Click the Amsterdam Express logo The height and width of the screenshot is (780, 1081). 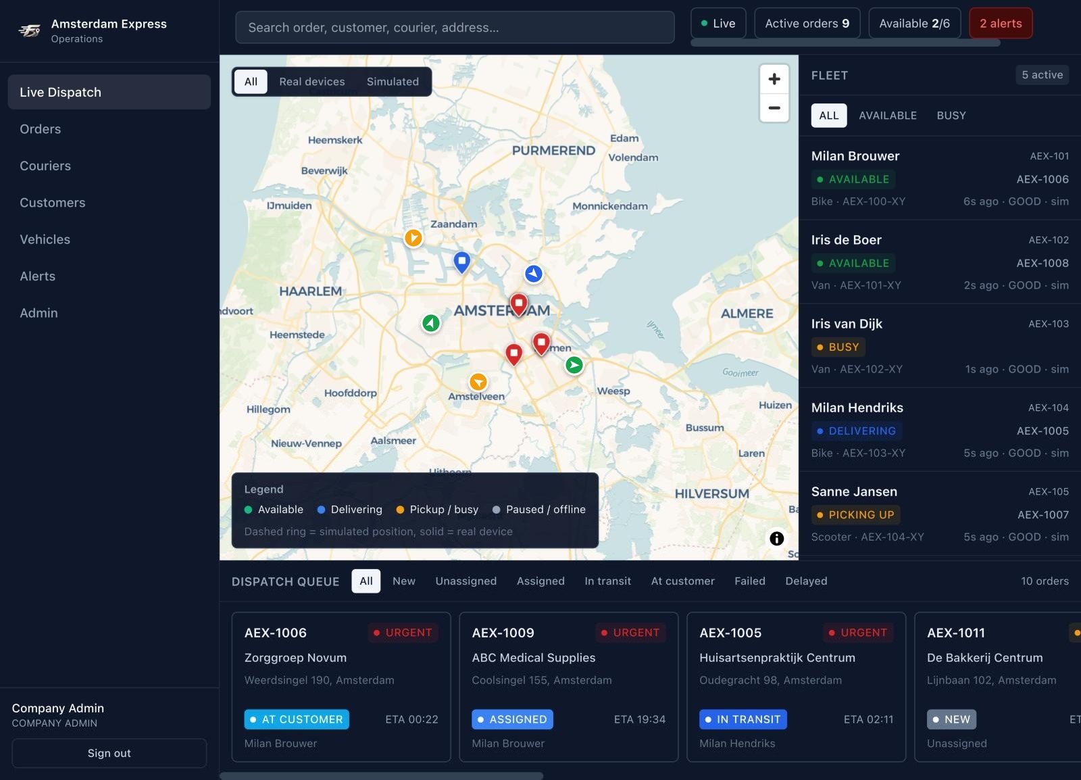[x=30, y=30]
